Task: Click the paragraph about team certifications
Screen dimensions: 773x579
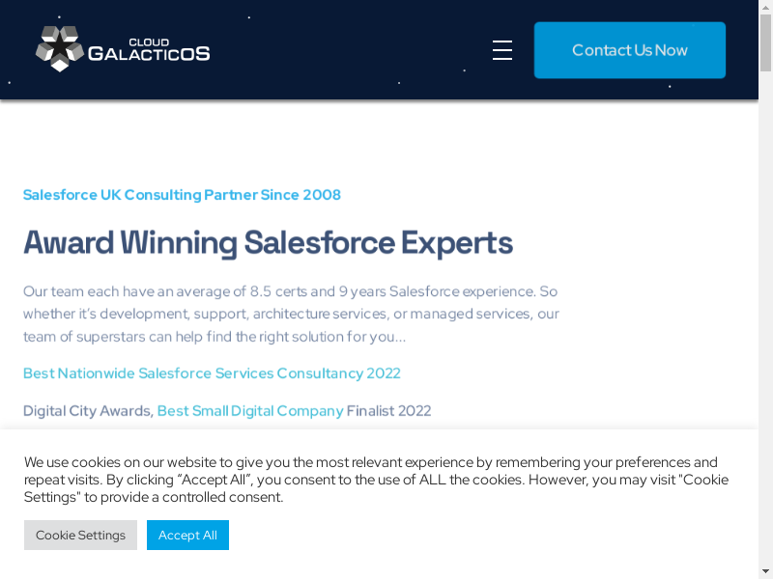Action: (x=291, y=314)
